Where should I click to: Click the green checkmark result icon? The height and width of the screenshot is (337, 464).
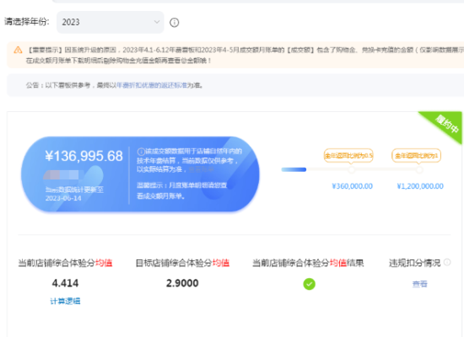point(310,284)
